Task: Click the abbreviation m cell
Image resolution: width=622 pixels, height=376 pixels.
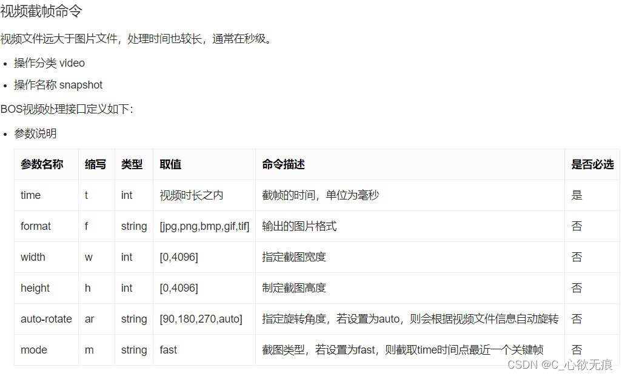Action: [x=89, y=350]
